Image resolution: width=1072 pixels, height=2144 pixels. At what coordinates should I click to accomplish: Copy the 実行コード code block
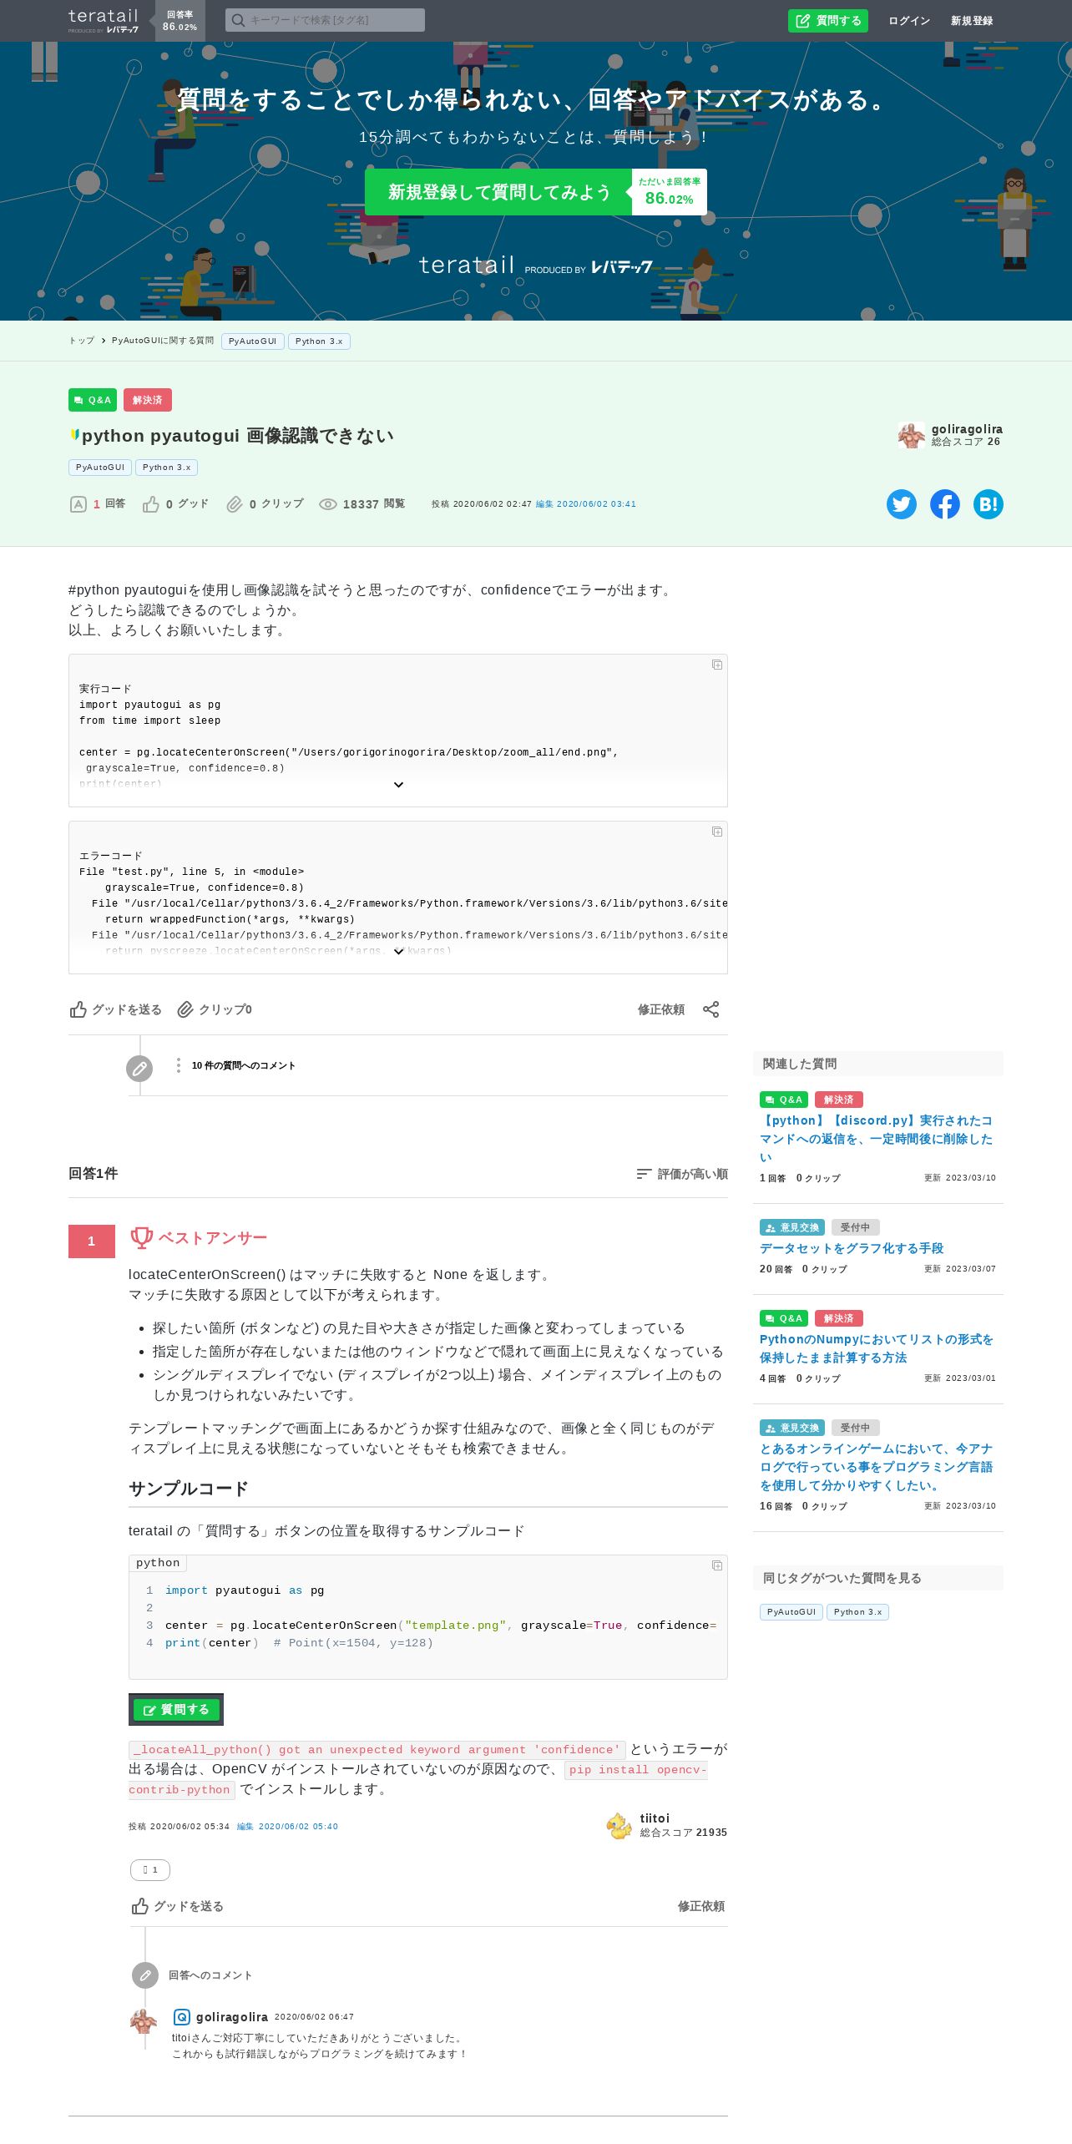717,665
